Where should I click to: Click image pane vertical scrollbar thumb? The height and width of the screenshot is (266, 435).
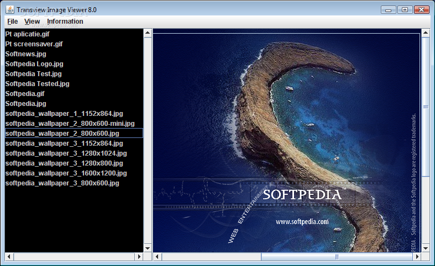click(x=426, y=107)
